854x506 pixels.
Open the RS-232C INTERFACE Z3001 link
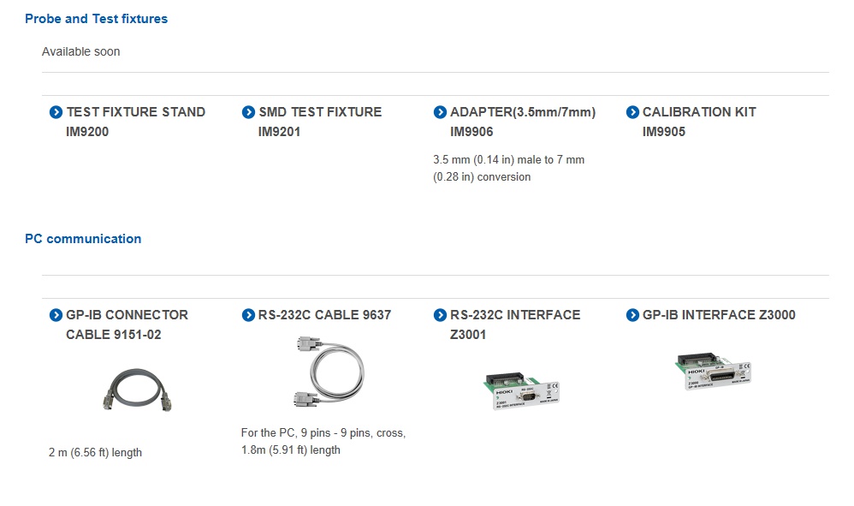point(515,324)
